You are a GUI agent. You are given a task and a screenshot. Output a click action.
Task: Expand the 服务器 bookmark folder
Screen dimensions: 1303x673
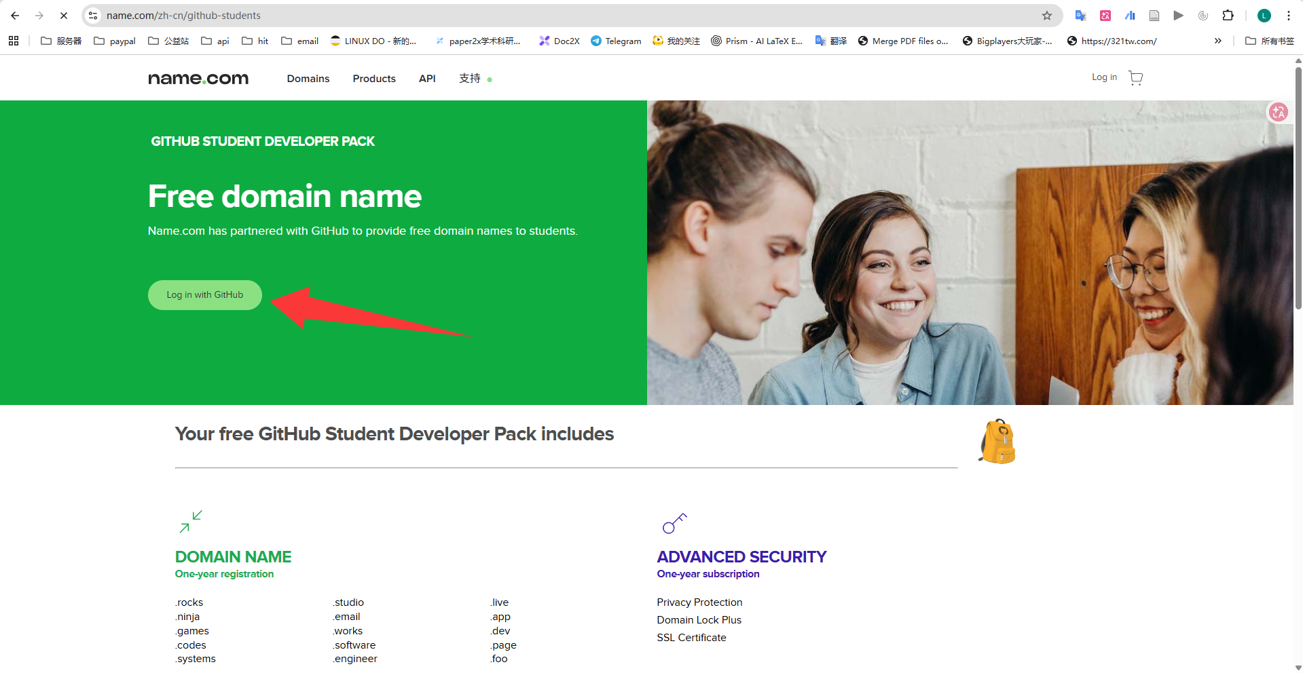[61, 41]
